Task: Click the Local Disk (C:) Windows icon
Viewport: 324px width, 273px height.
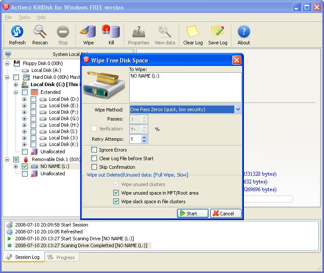Action: click(25, 84)
